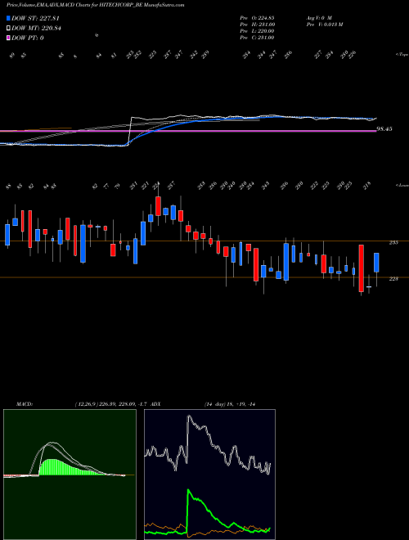This screenshot has width=409, height=540.
Task: Click the 235 price level label
Action: [x=393, y=242]
